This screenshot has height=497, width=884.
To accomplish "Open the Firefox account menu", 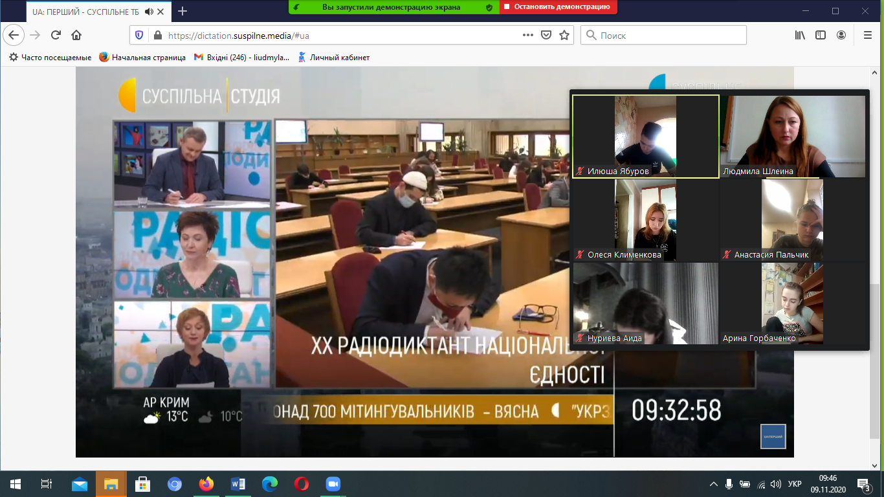I will (x=841, y=35).
